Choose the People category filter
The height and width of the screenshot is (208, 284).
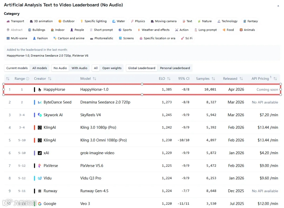coord(77,30)
